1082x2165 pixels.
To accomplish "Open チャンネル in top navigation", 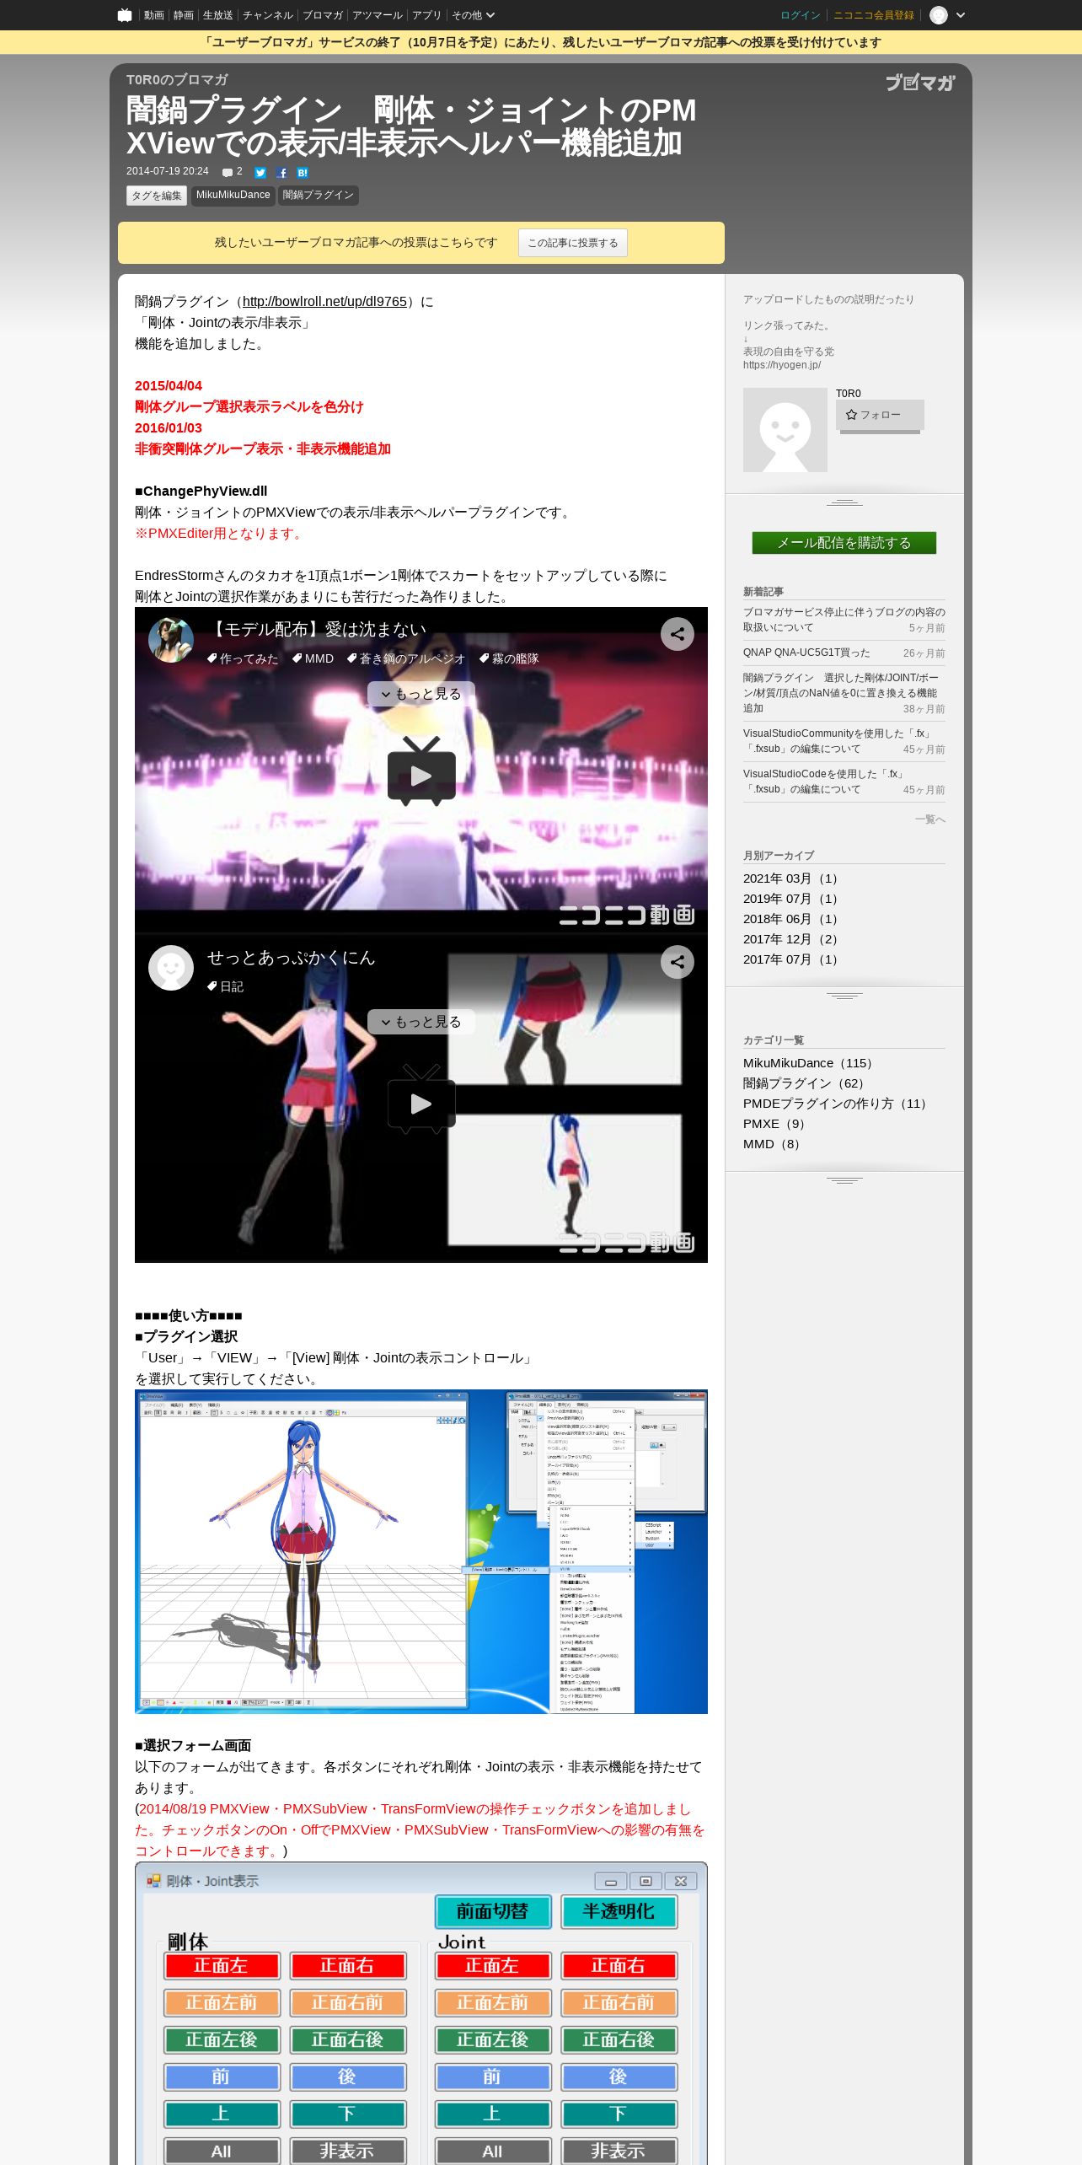I will tap(268, 15).
